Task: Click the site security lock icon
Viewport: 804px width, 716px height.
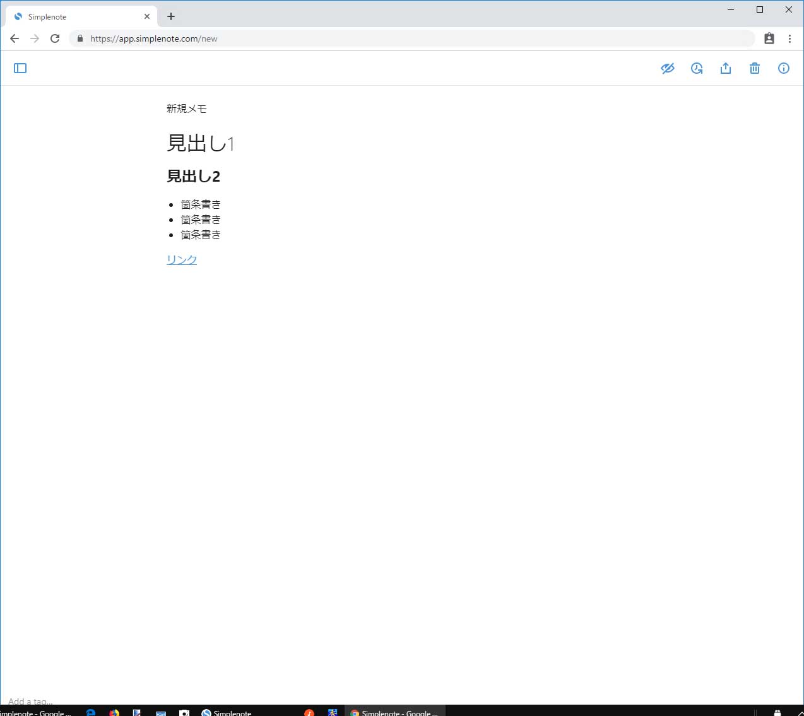Action: 80,38
